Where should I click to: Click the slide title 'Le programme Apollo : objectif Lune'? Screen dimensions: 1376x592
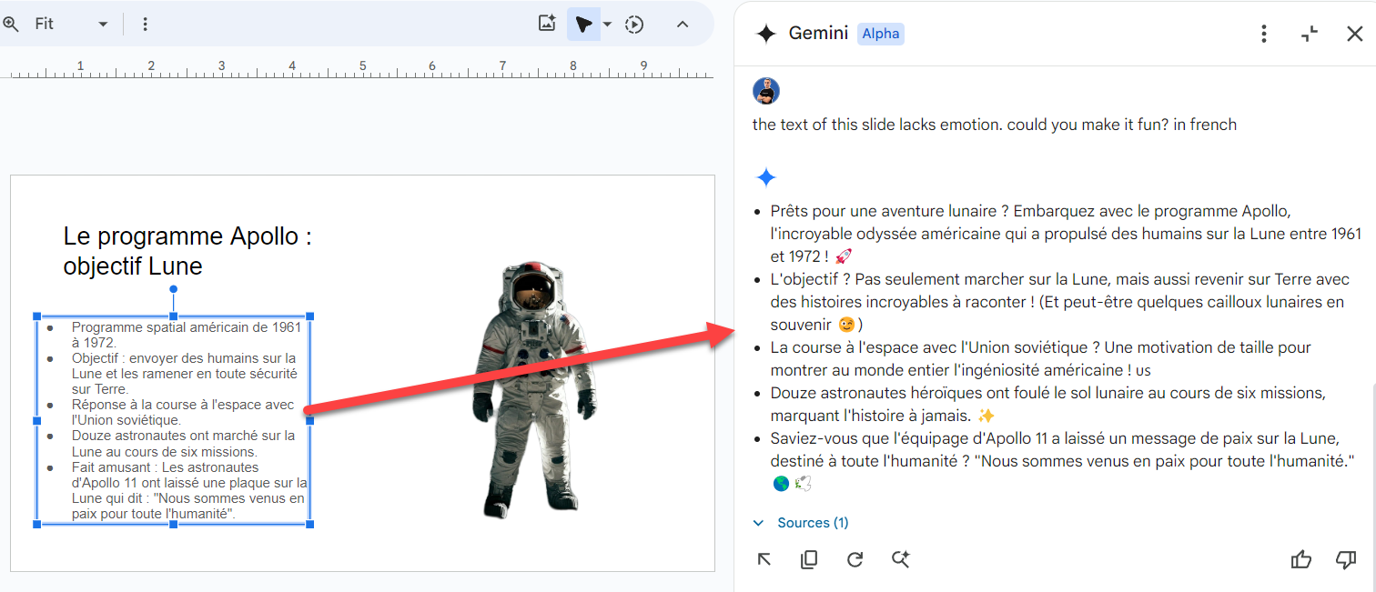tap(187, 251)
